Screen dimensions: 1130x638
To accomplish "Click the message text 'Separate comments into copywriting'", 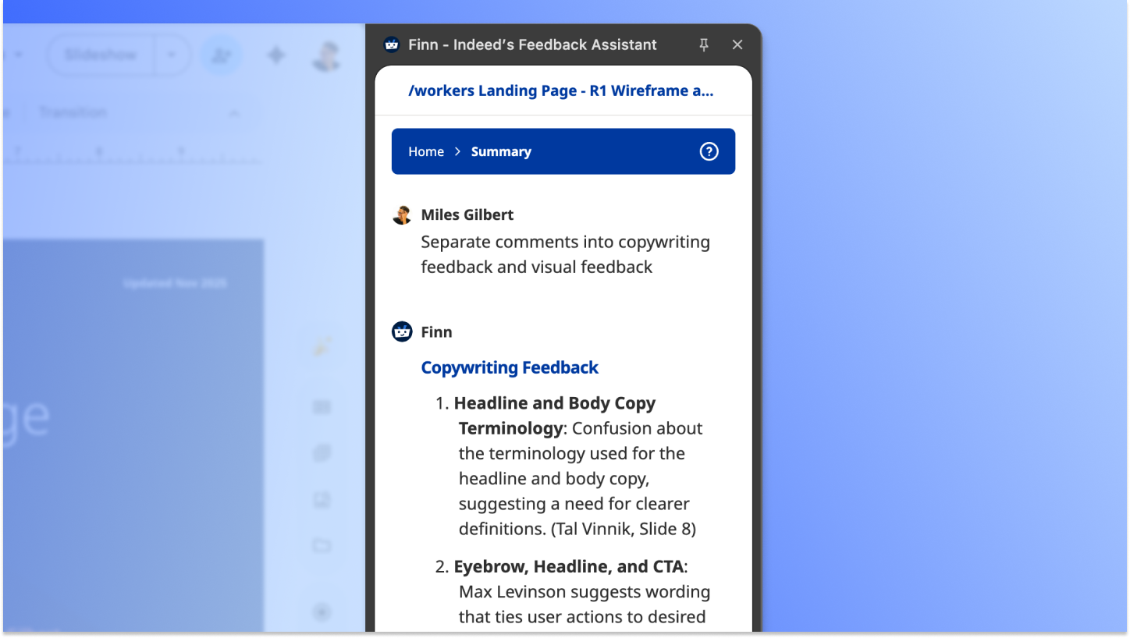I will 566,242.
